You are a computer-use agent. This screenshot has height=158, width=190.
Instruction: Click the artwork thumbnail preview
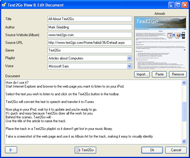pos(160,43)
